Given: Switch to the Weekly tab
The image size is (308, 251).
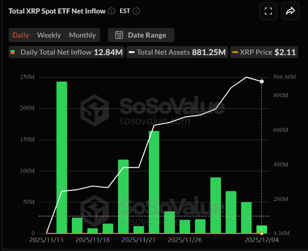Looking at the screenshot, I should pyautogui.click(x=49, y=35).
